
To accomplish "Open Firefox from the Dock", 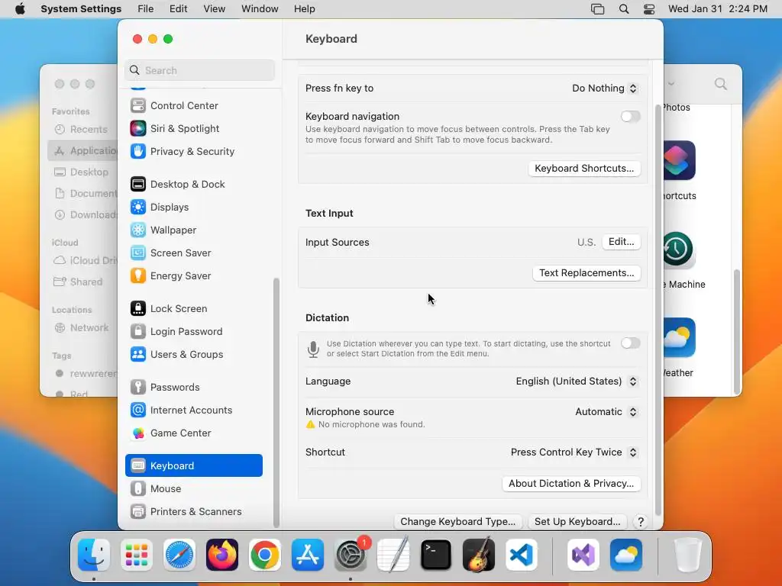I will [x=222, y=555].
